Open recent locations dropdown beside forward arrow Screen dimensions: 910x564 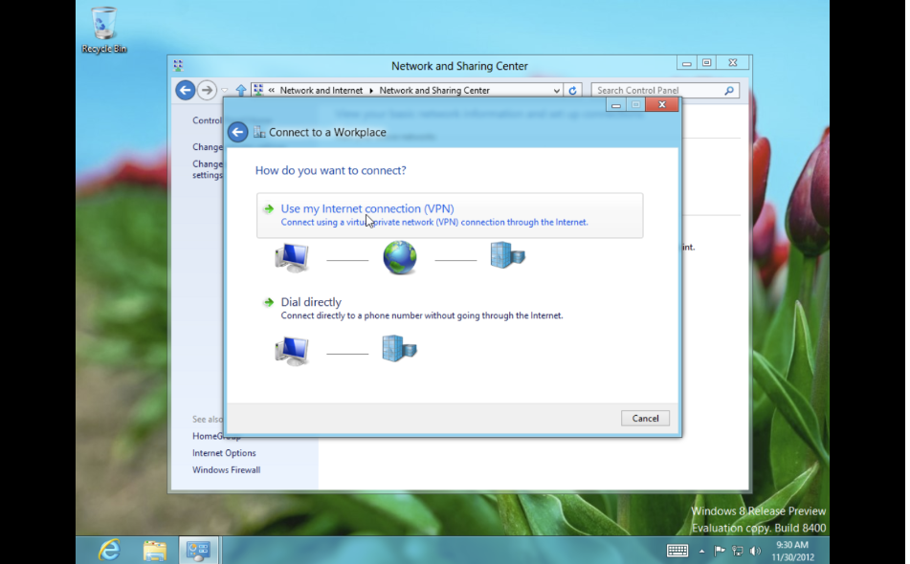click(x=225, y=91)
